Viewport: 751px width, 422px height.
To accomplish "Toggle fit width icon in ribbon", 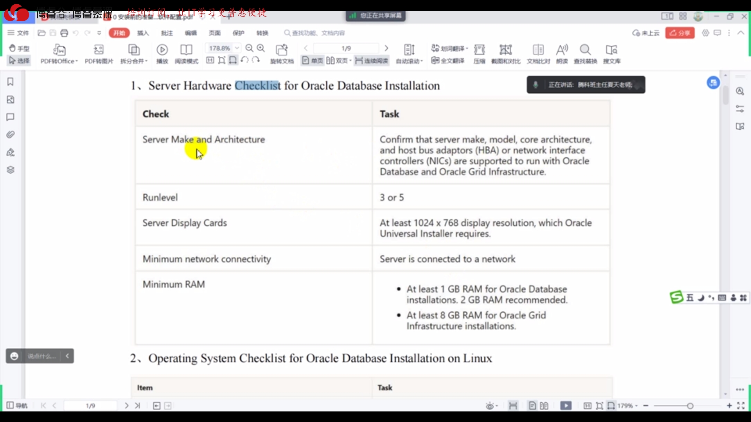I will click(x=233, y=60).
